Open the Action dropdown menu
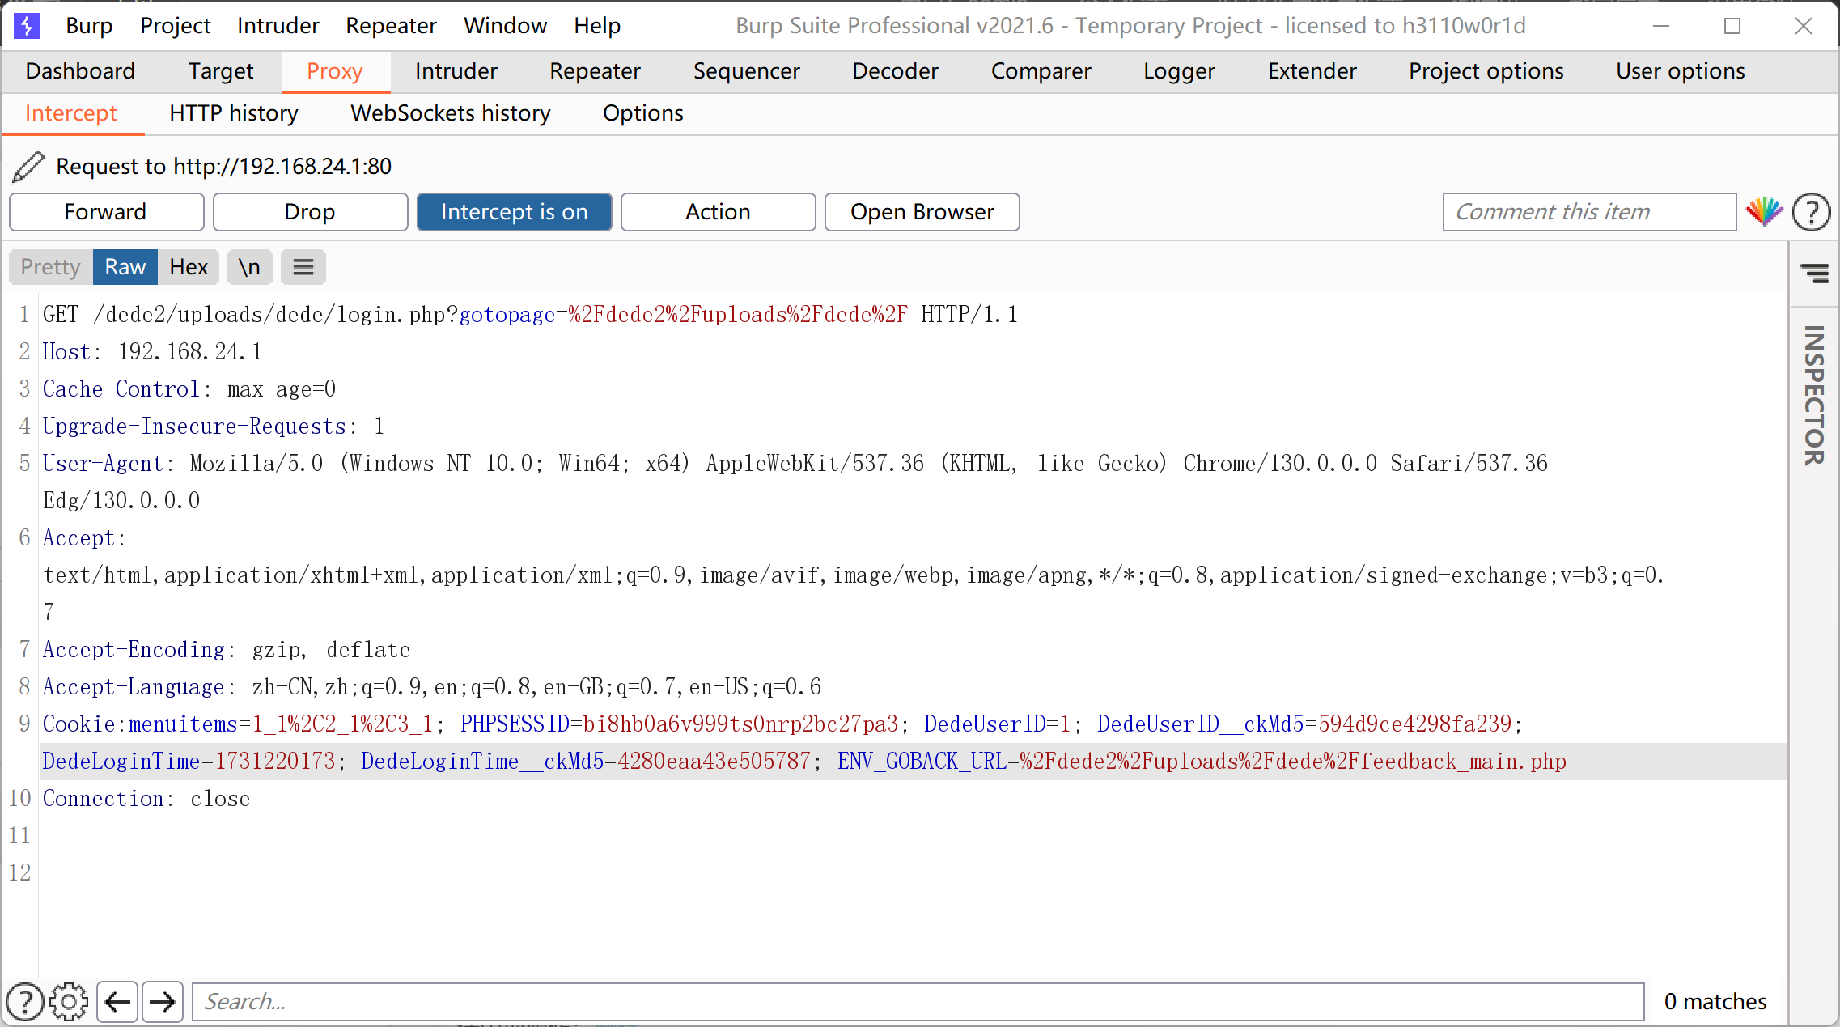The image size is (1840, 1027). pos(719,212)
